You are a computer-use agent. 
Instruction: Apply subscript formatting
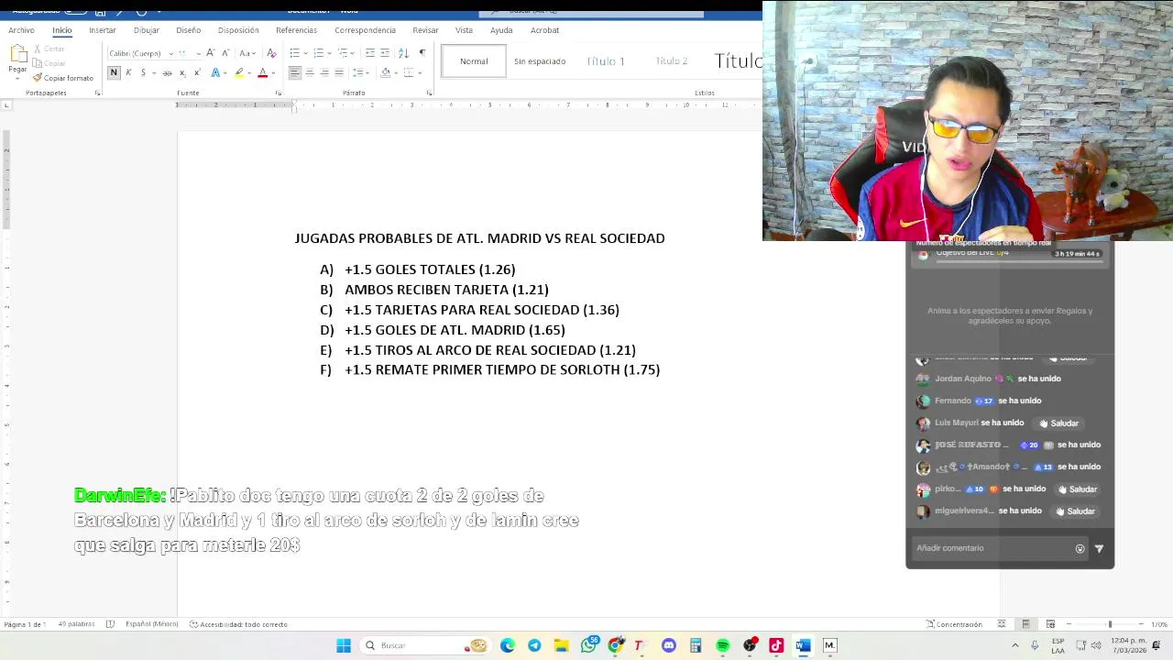pyautogui.click(x=182, y=72)
